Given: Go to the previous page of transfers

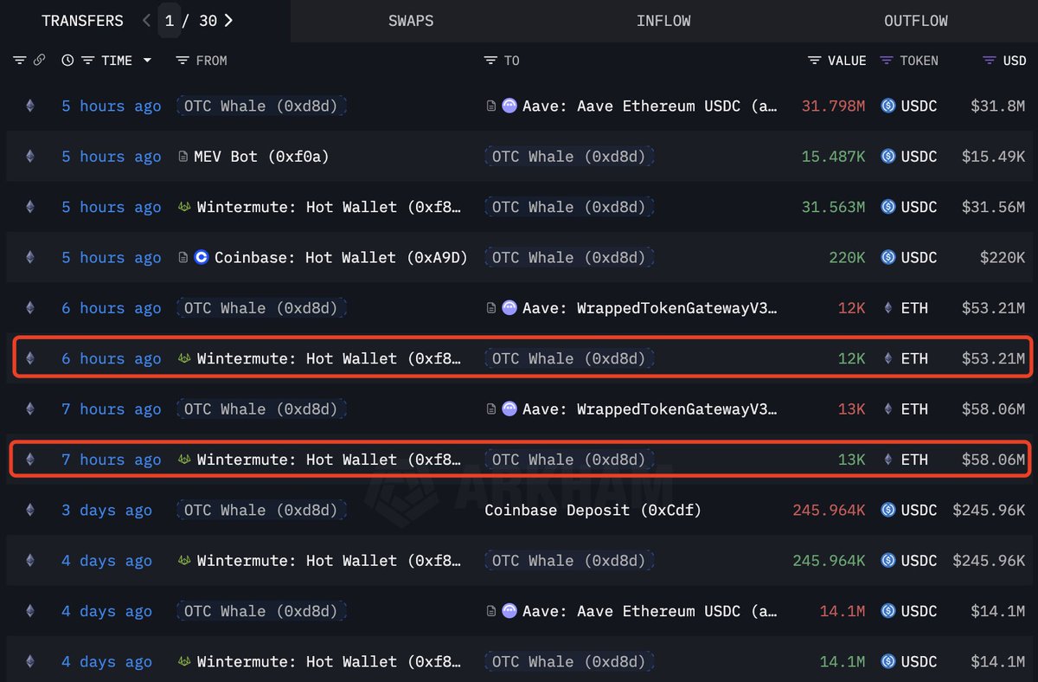Looking at the screenshot, I should click(x=146, y=21).
